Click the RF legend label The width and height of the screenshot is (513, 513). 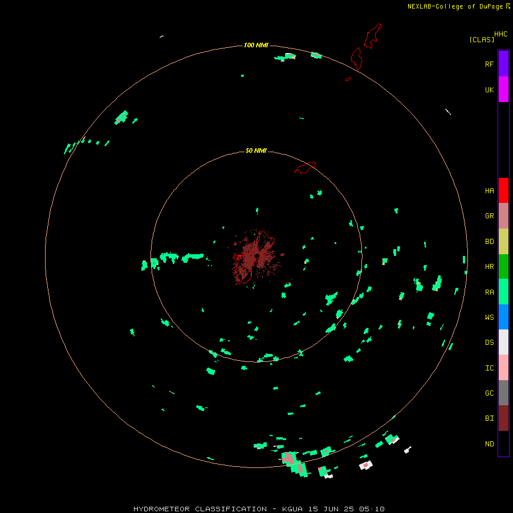pyautogui.click(x=489, y=64)
